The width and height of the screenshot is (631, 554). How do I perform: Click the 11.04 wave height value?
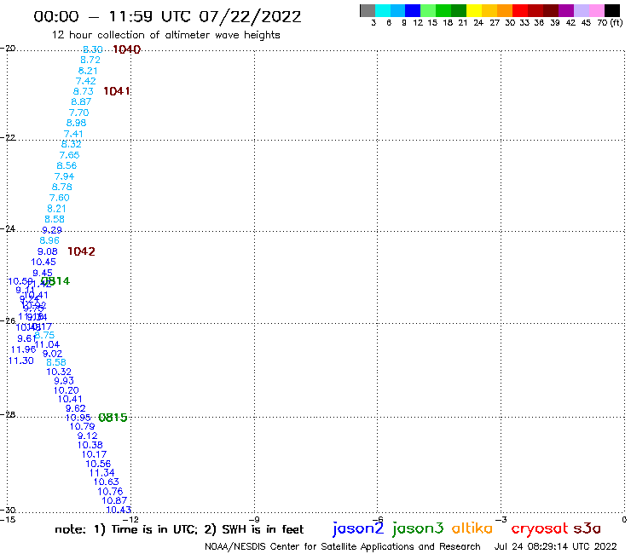[47, 344]
